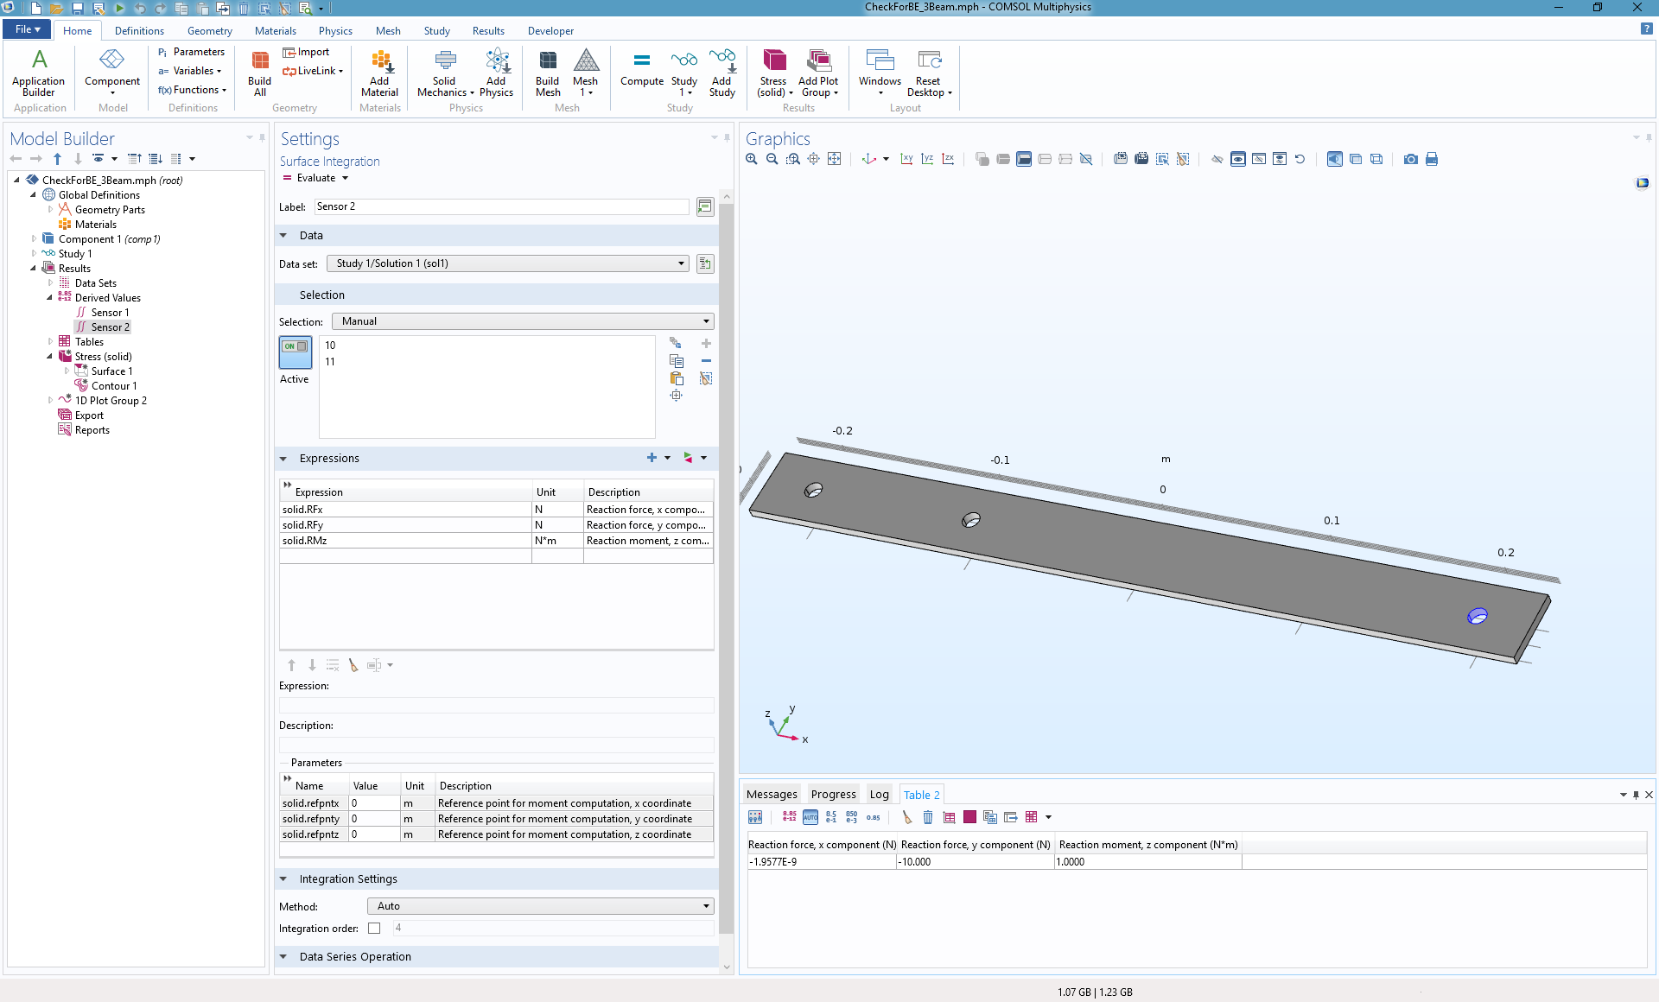Enable the Integration order checkbox

pos(374,929)
